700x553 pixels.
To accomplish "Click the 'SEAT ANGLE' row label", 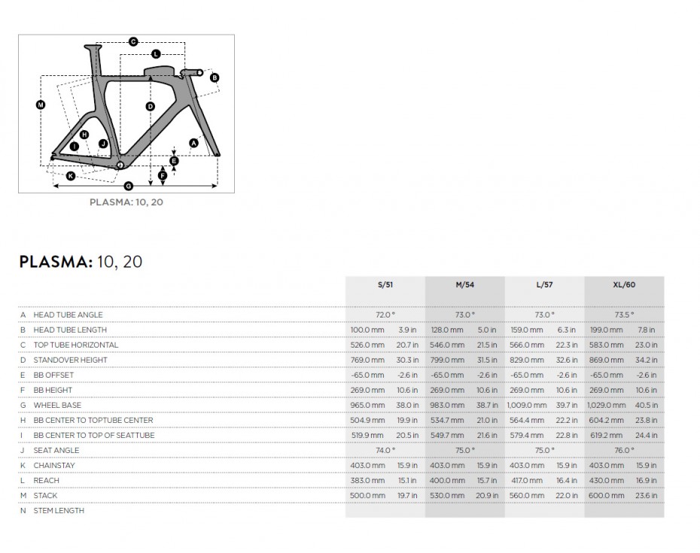I will pyautogui.click(x=56, y=451).
